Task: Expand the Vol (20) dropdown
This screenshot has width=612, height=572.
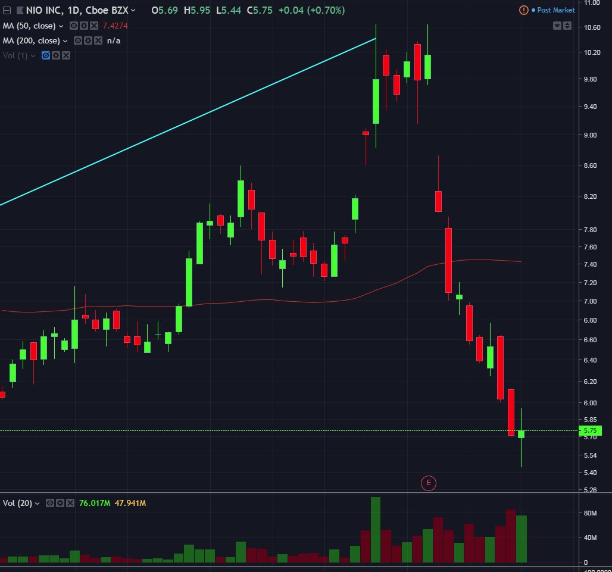Action: (x=37, y=504)
